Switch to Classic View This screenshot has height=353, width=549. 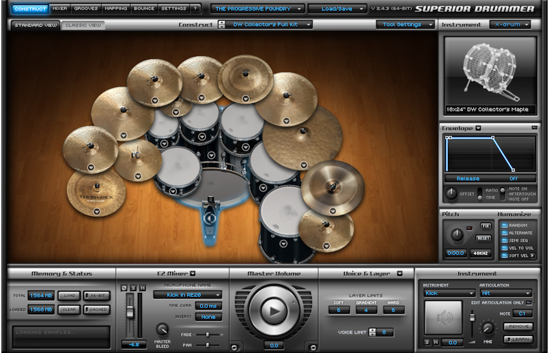pos(83,25)
